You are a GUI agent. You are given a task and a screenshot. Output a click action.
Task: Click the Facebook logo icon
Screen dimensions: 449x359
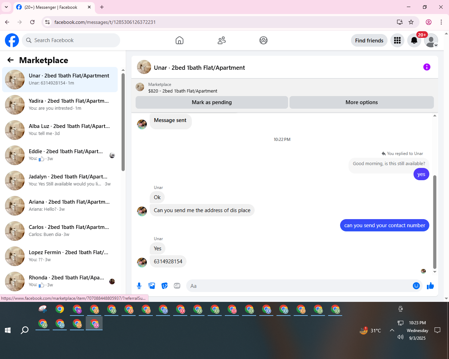click(12, 40)
